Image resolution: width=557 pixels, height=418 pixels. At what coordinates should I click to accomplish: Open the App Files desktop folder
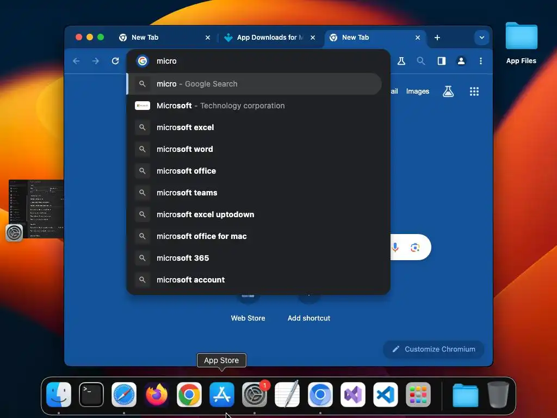(x=521, y=44)
